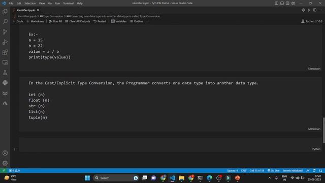Toggle the bottom panel layout icon
This screenshot has width=325, height=183.
(x=282, y=3)
